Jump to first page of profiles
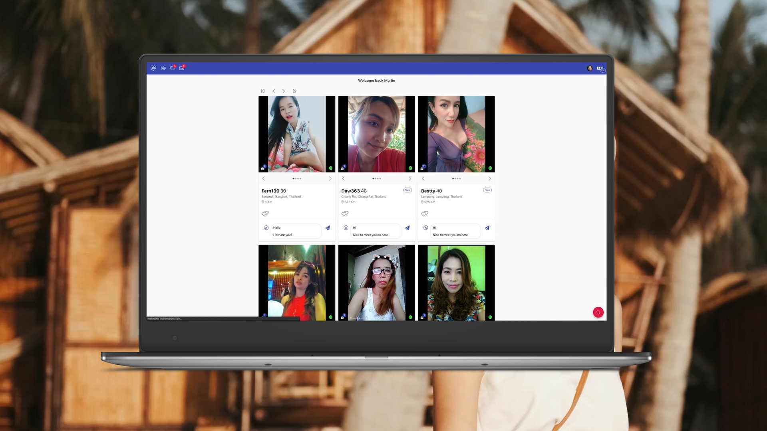Viewport: 767px width, 431px height. [x=263, y=91]
